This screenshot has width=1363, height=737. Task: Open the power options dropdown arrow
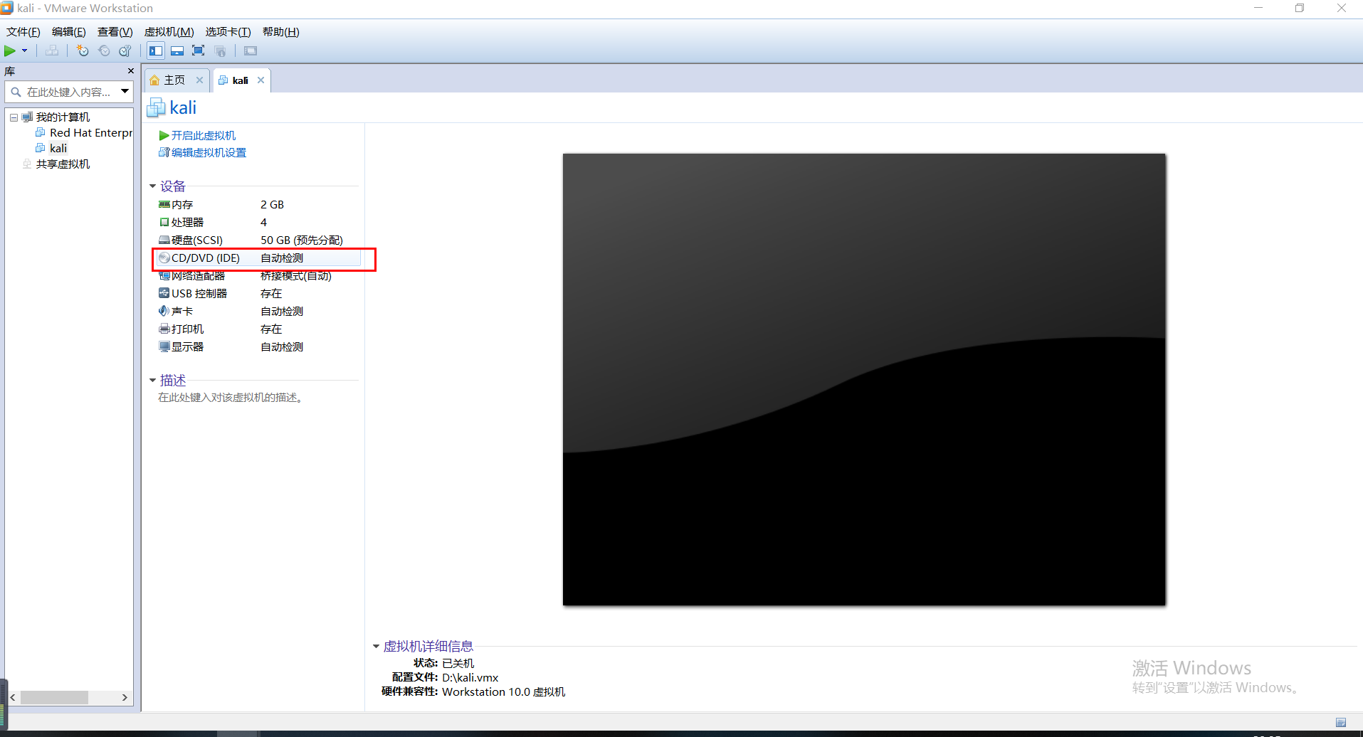(x=25, y=51)
